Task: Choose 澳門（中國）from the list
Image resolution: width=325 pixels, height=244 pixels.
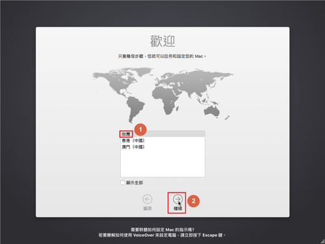Action: coord(162,147)
